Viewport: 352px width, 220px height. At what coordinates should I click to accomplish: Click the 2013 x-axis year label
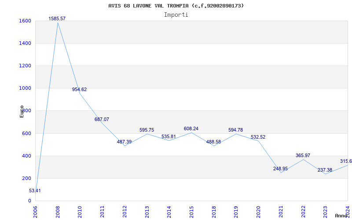(147, 212)
